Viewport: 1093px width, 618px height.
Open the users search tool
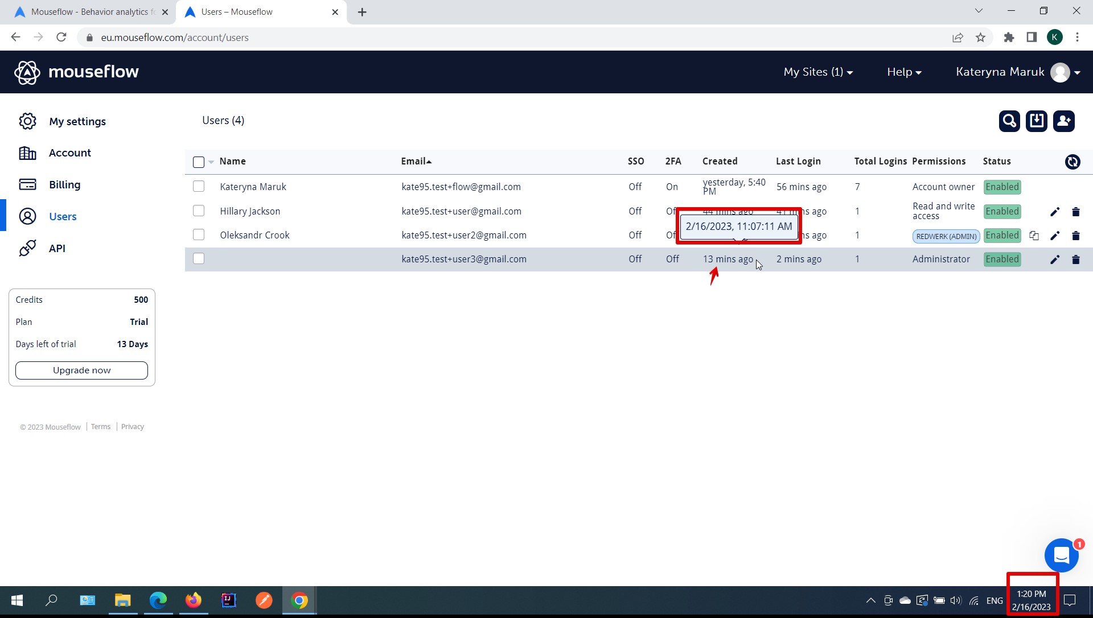1009,121
